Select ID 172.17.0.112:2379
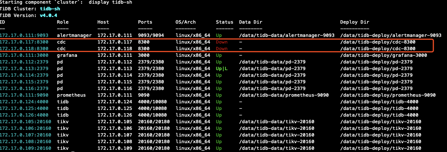 24,62
